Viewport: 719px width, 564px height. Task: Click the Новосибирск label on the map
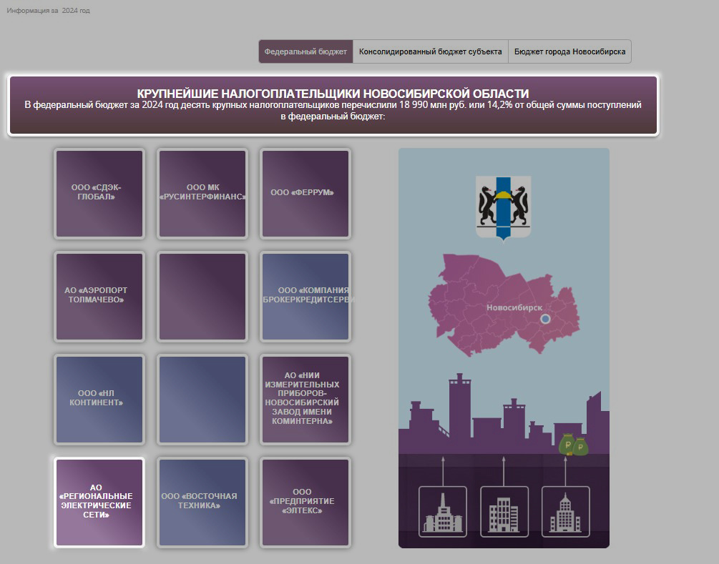coord(514,307)
